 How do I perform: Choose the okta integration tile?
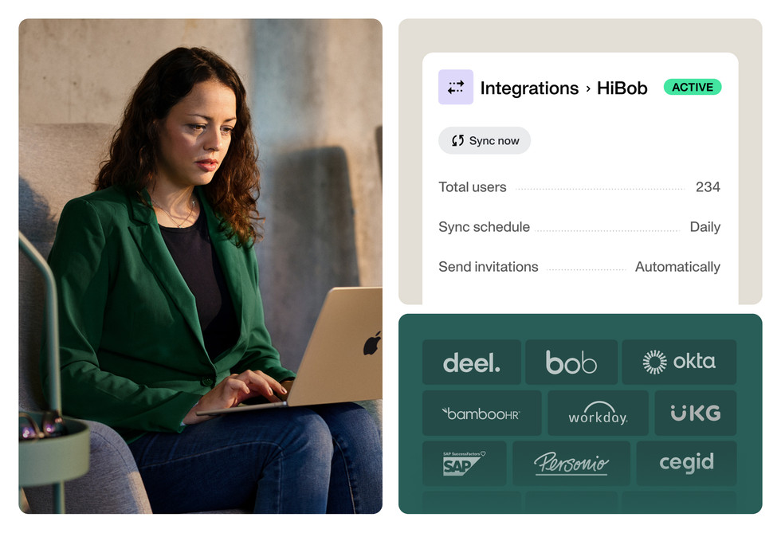[x=679, y=363]
